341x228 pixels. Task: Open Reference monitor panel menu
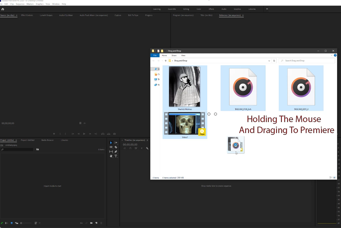[x=243, y=15]
